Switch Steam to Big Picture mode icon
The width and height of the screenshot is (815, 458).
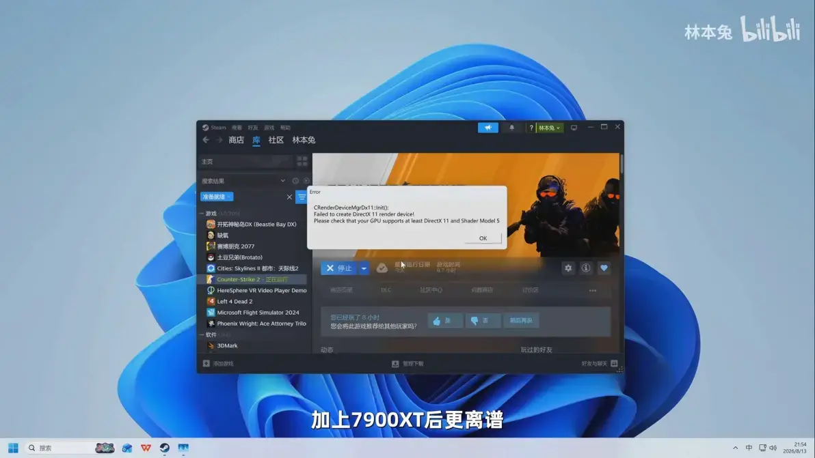pyautogui.click(x=574, y=128)
